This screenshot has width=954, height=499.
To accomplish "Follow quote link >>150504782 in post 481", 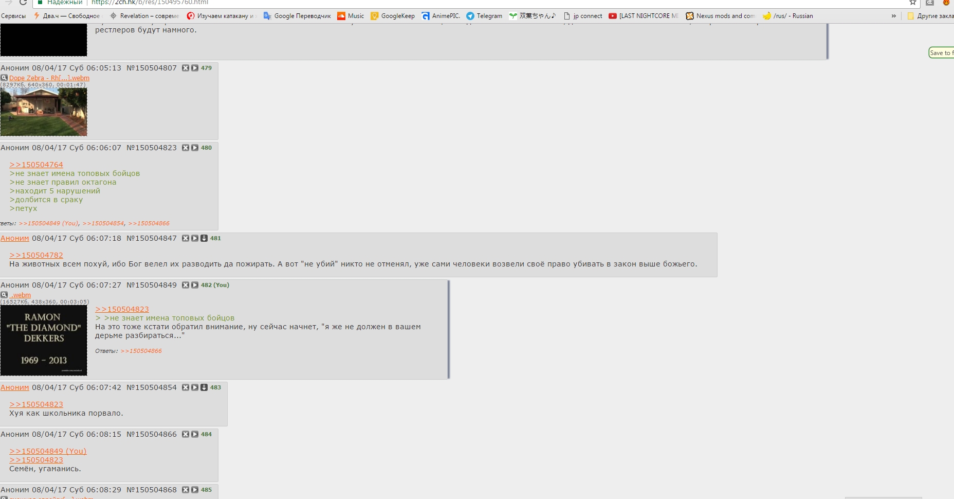I will 36,255.
